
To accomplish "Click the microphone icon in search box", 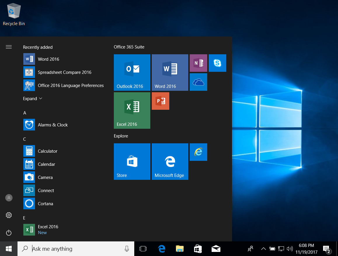I will point(127,249).
